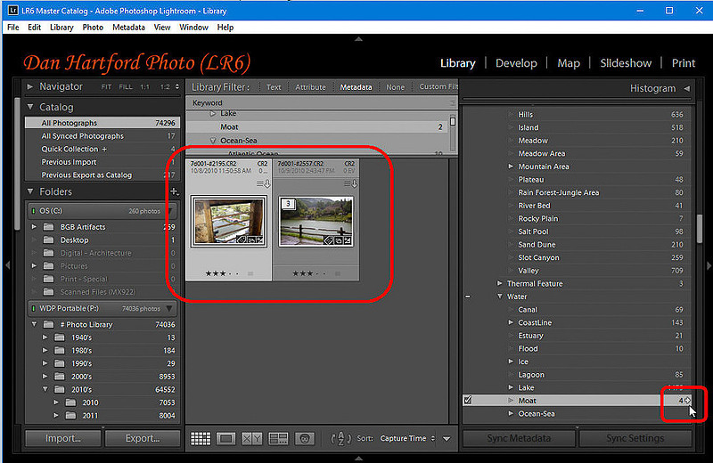Switch to Grid view in toolbar

click(x=201, y=438)
